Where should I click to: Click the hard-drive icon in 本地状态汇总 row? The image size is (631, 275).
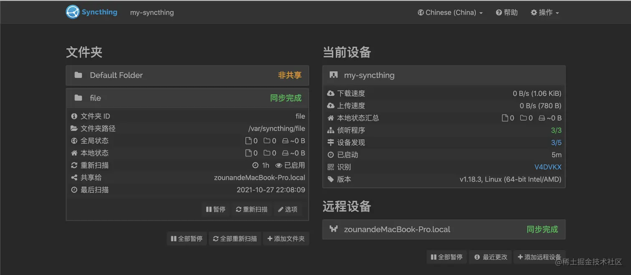(x=541, y=118)
